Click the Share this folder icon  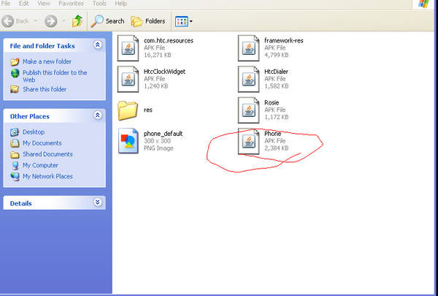(15, 89)
